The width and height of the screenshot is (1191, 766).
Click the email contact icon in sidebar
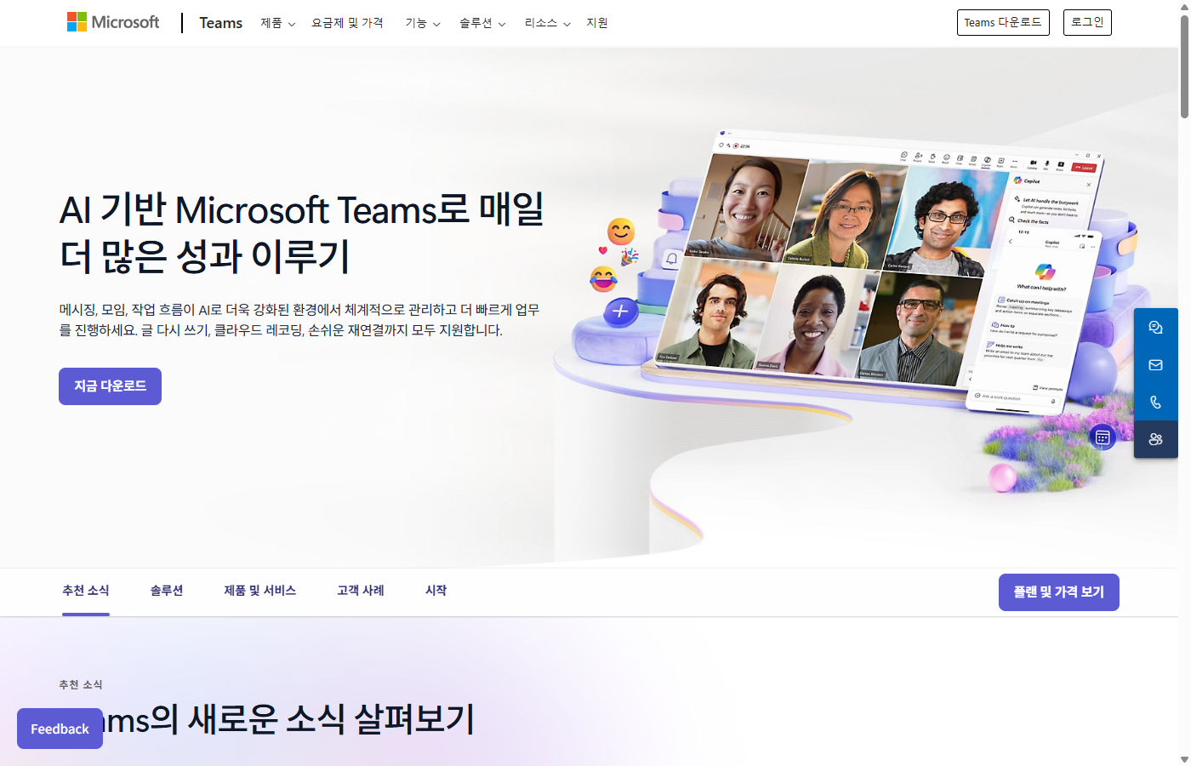(x=1155, y=365)
